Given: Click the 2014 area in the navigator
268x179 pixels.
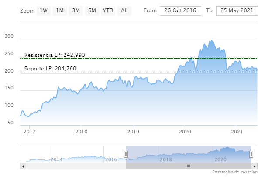Looking at the screenshot, I should [x=56, y=159].
